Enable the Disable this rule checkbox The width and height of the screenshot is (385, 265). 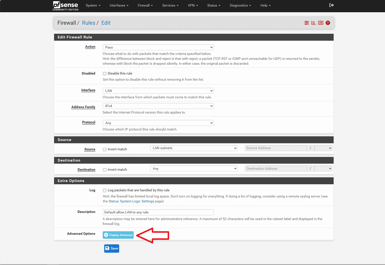tap(105, 74)
